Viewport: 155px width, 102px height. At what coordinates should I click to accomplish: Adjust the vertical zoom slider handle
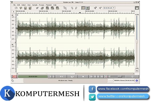pyautogui.click(x=137, y=41)
